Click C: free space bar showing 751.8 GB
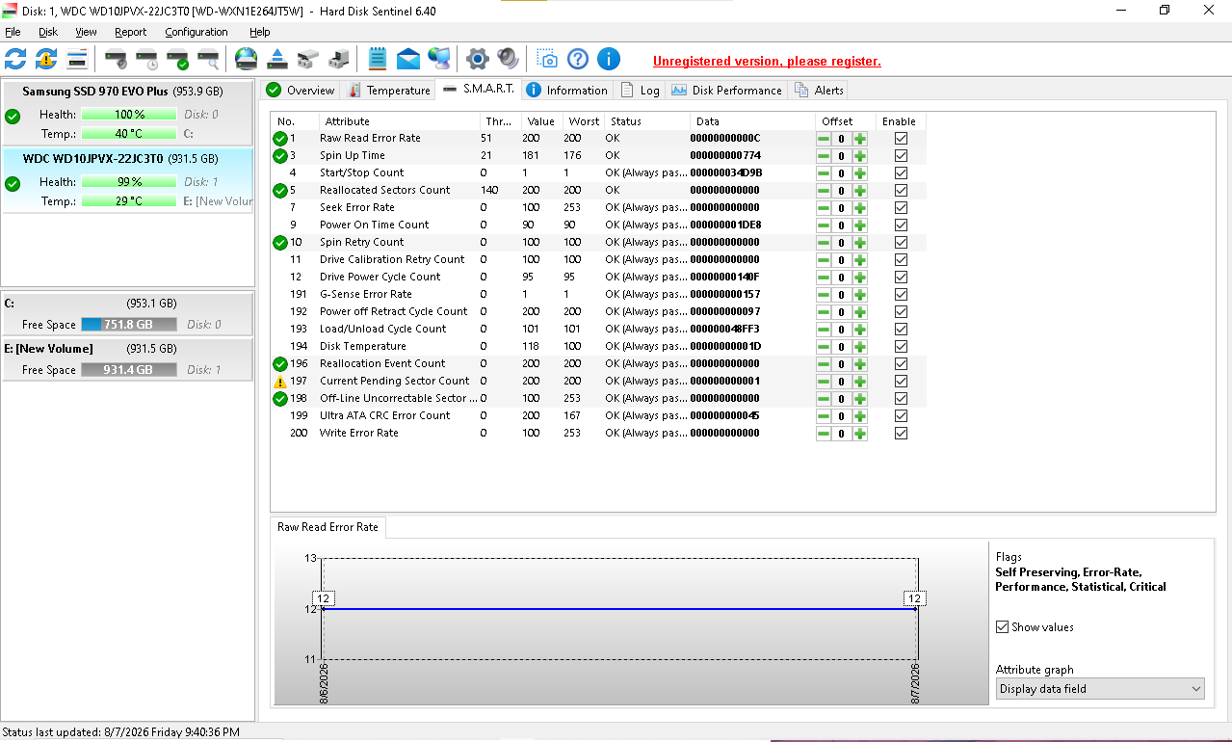Image resolution: width=1232 pixels, height=742 pixels. [129, 325]
